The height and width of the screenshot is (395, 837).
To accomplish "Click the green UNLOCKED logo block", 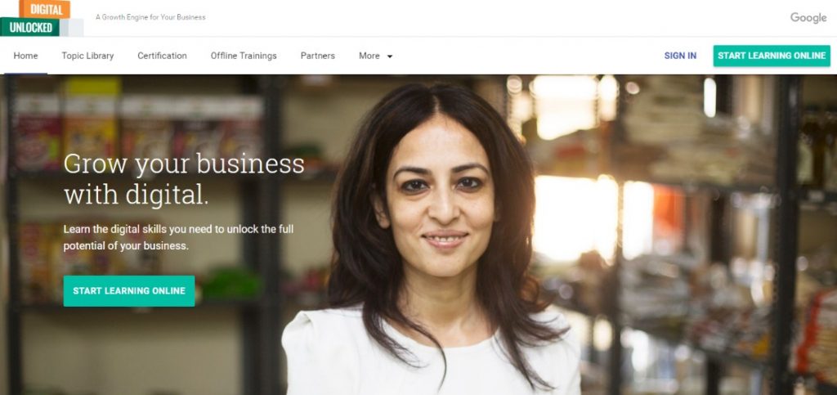I will (x=30, y=27).
